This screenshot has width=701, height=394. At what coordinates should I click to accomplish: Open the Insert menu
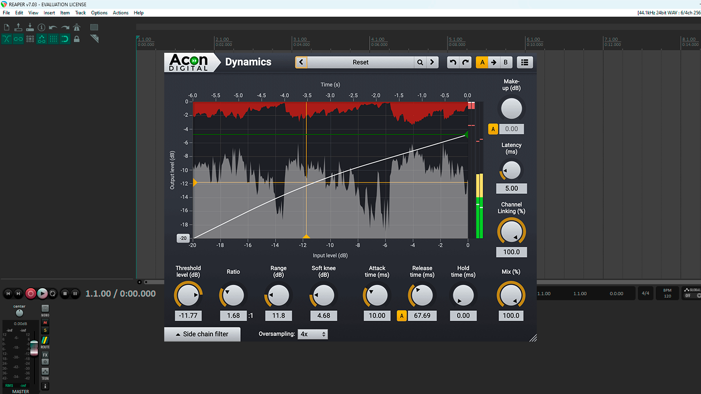49,13
